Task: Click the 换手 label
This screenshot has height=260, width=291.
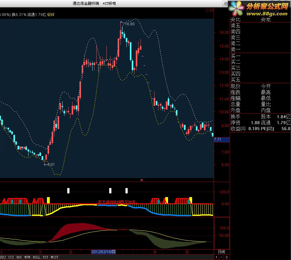Action: click(x=236, y=117)
